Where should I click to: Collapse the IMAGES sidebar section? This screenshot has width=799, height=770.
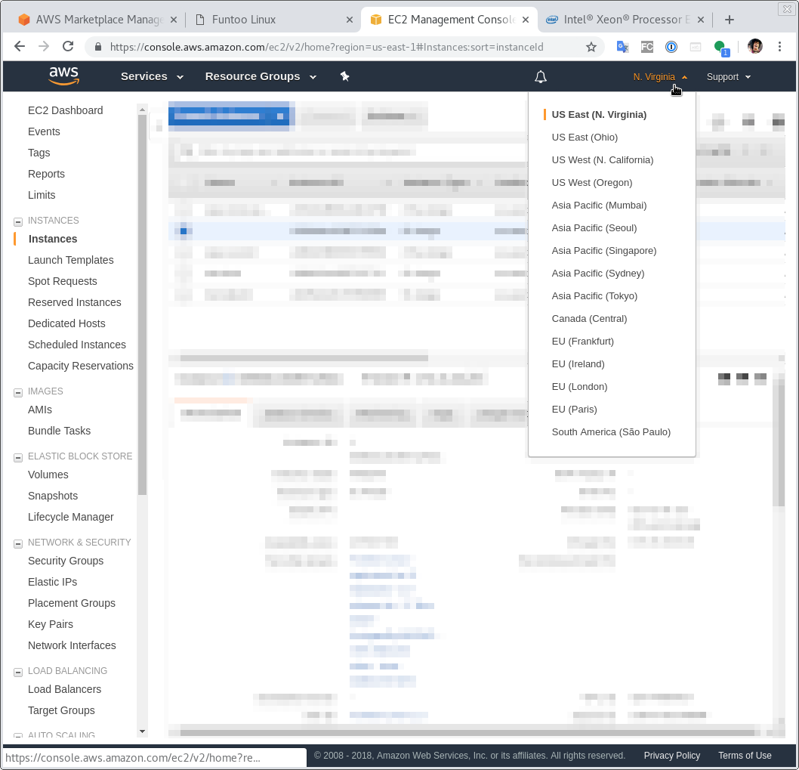[18, 392]
